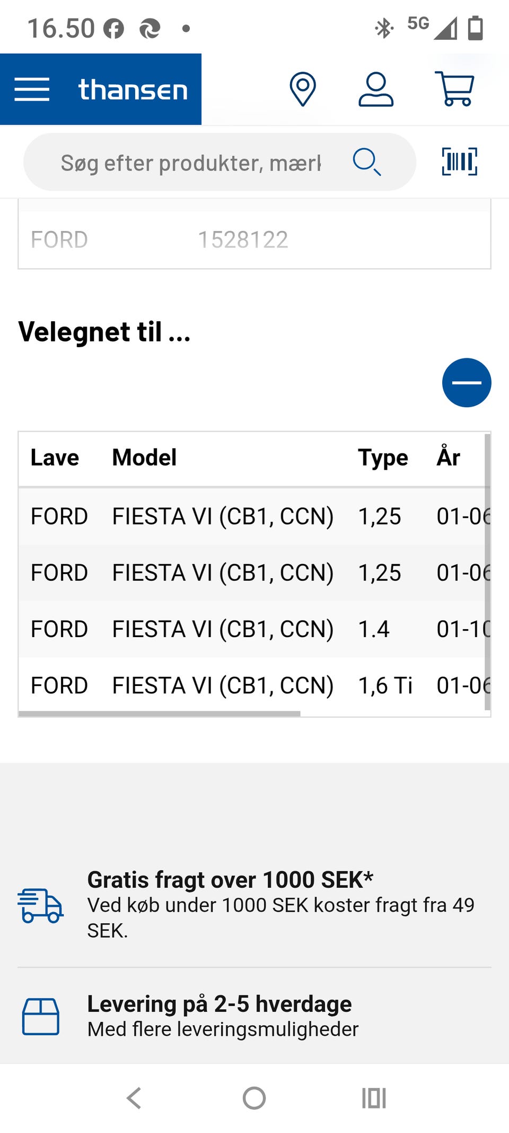Click the horizontal scrollbar under the table
Viewport: 509px width, 1133px height.
pos(159,714)
